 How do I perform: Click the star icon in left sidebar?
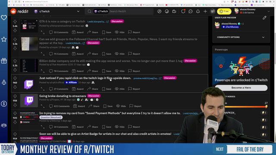(x=4, y=39)
